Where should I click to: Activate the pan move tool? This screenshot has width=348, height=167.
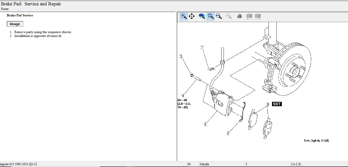pyautogui.click(x=192, y=16)
